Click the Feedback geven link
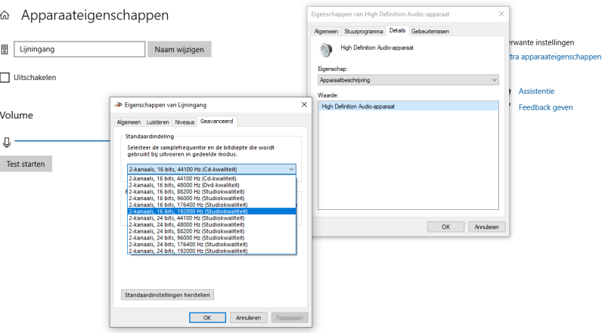The image size is (605, 333). coord(545,107)
